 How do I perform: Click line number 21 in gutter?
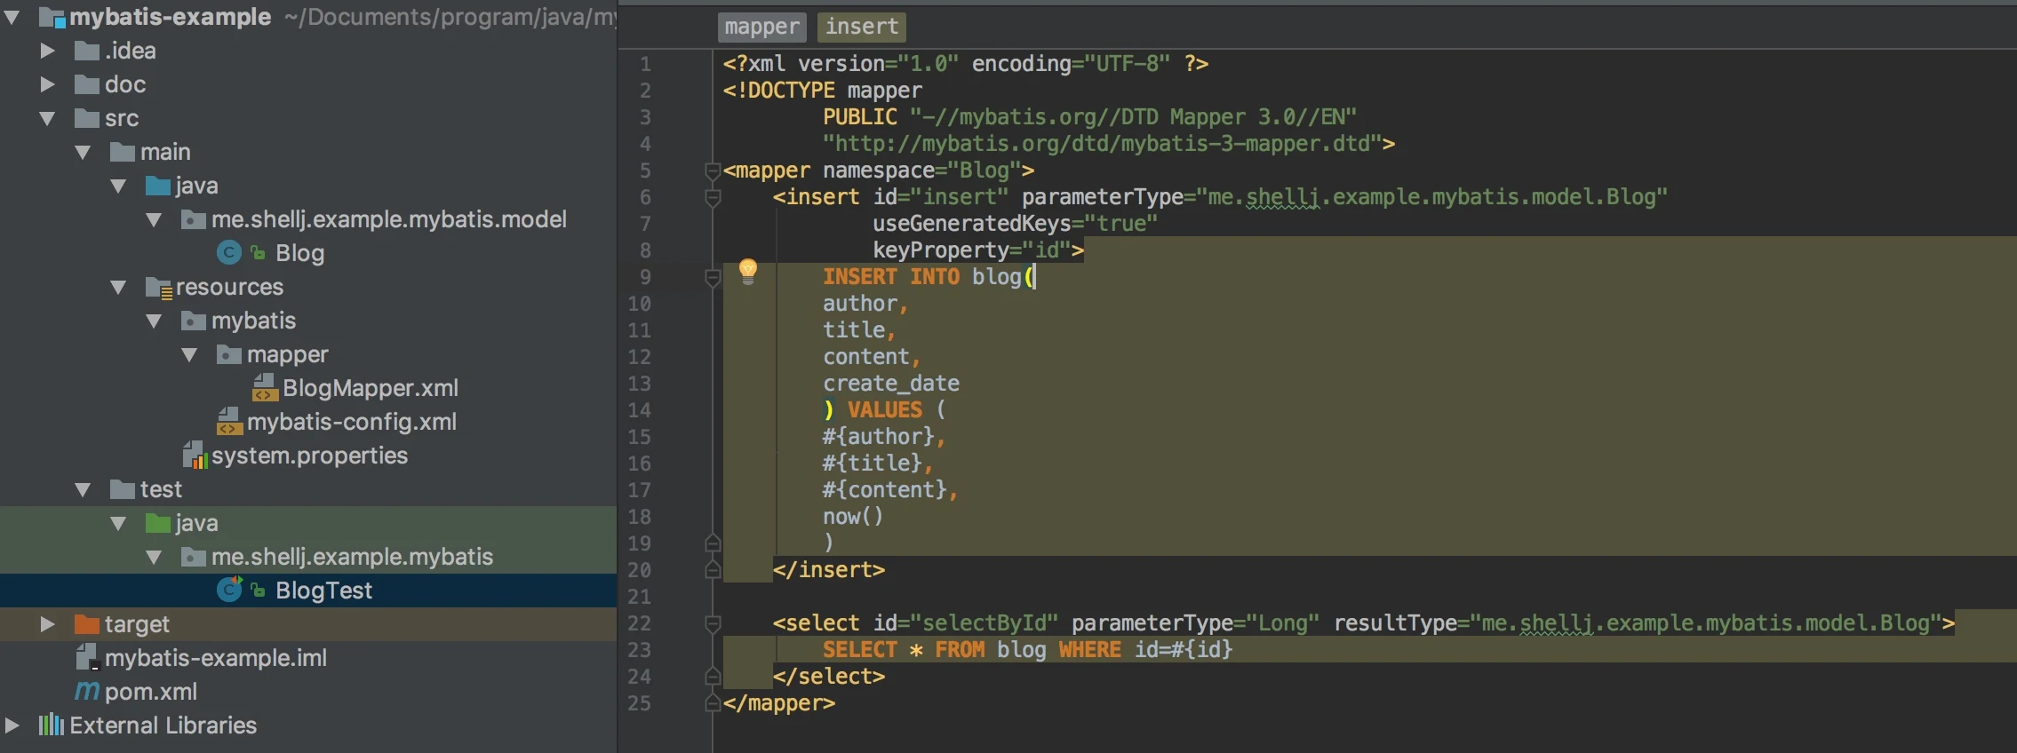point(640,597)
